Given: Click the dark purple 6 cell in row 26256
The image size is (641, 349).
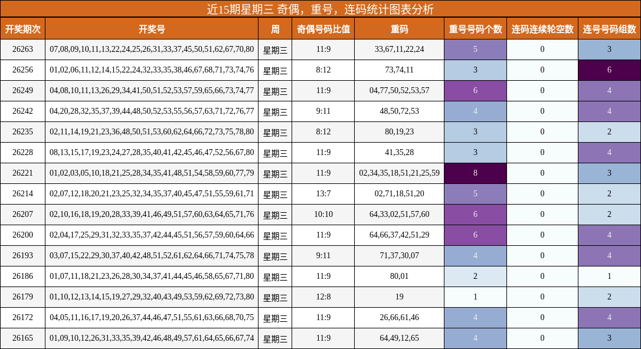Looking at the screenshot, I should (x=610, y=70).
